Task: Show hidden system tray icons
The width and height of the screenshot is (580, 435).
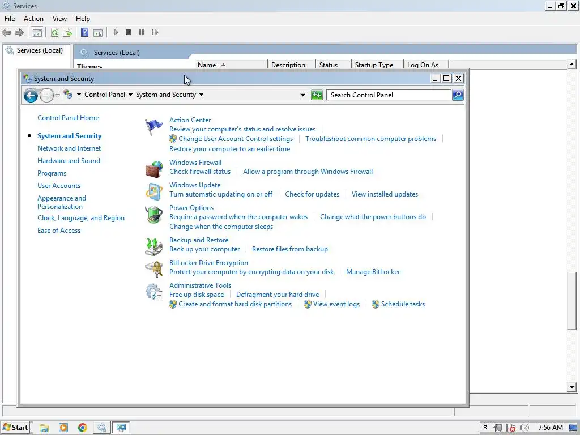Action: [x=485, y=427]
